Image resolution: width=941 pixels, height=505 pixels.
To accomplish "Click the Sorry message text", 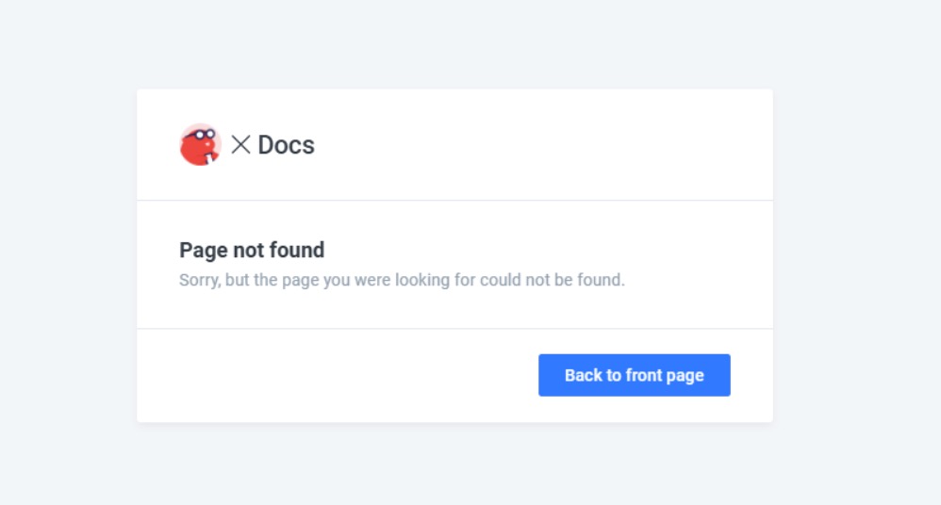I will click(x=402, y=280).
